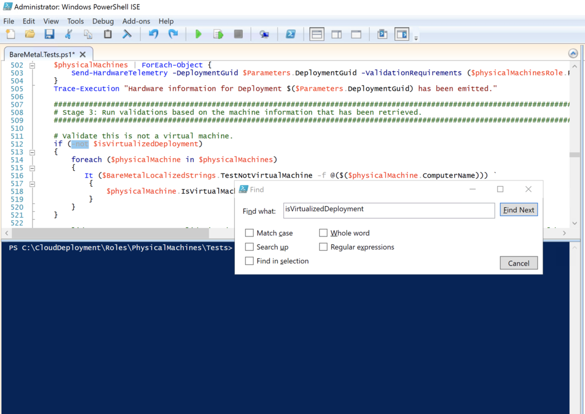Tick the Regular expressions checkbox
This screenshot has width=585, height=414.
pos(323,247)
